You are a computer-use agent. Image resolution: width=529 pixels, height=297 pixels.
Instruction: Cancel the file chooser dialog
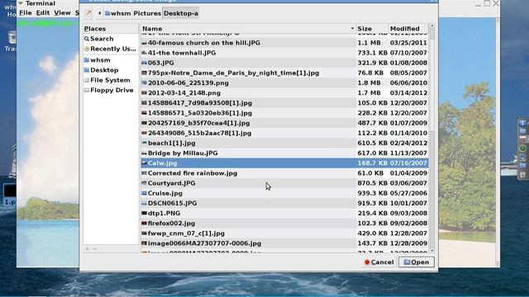(x=379, y=262)
